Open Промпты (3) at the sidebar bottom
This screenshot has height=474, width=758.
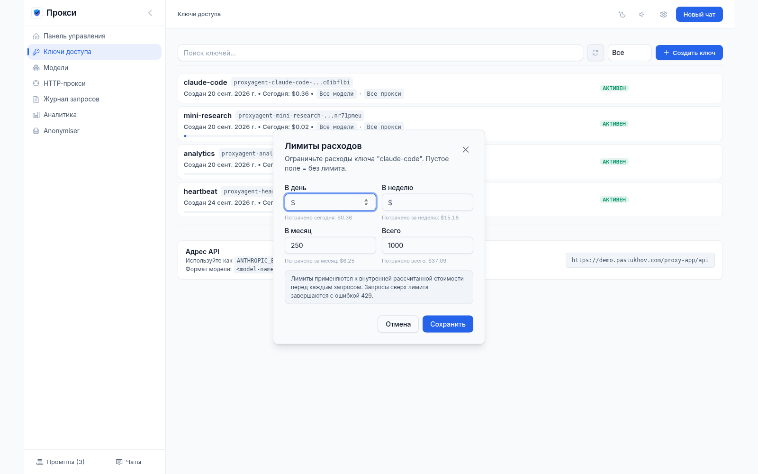tap(61, 462)
